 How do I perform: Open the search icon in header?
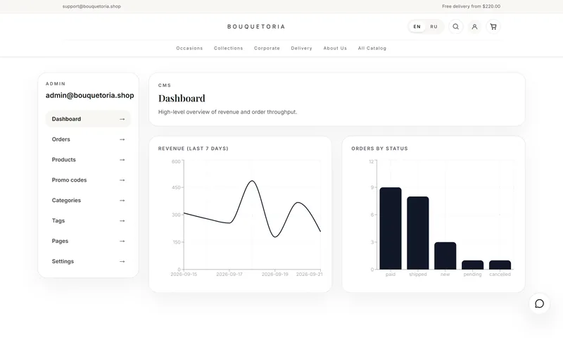(455, 27)
